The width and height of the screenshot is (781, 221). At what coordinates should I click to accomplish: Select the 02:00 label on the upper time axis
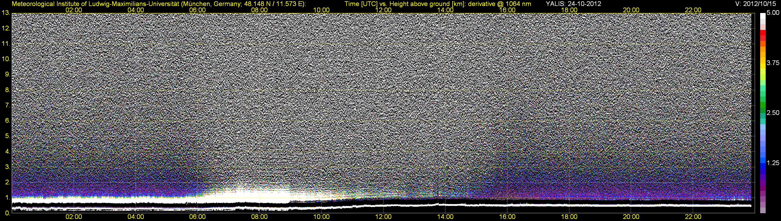click(74, 10)
